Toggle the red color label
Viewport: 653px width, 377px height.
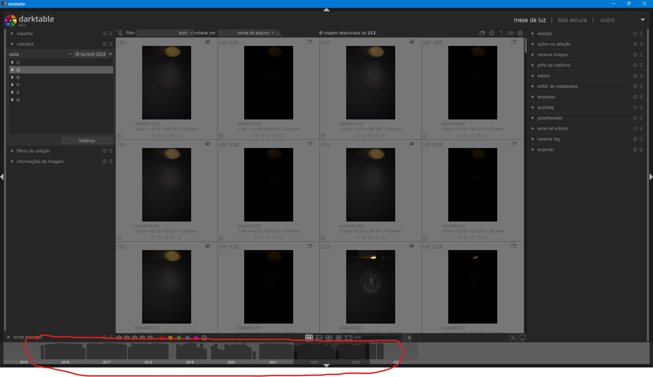click(162, 338)
